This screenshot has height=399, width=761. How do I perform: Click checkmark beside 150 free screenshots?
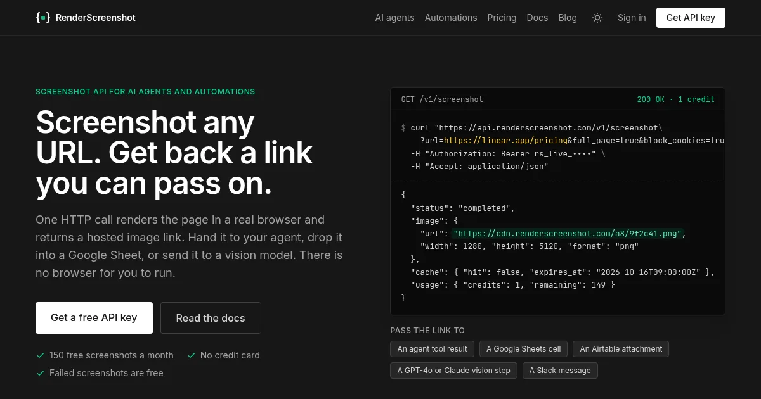pyautogui.click(x=40, y=355)
